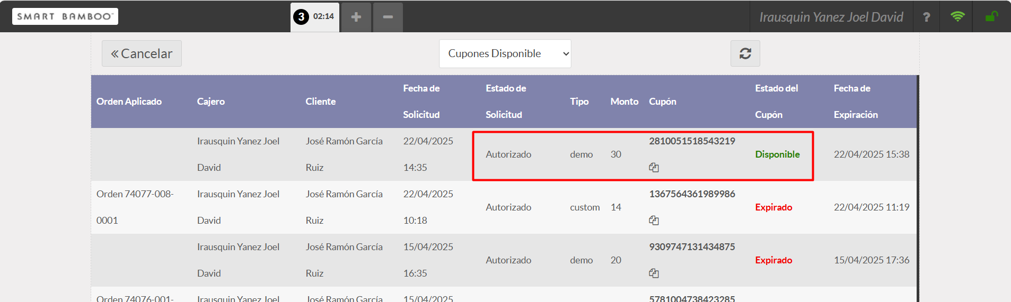Screen dimensions: 1011x302
Task: Select coupon number 2810051518543219
Action: pyautogui.click(x=692, y=141)
